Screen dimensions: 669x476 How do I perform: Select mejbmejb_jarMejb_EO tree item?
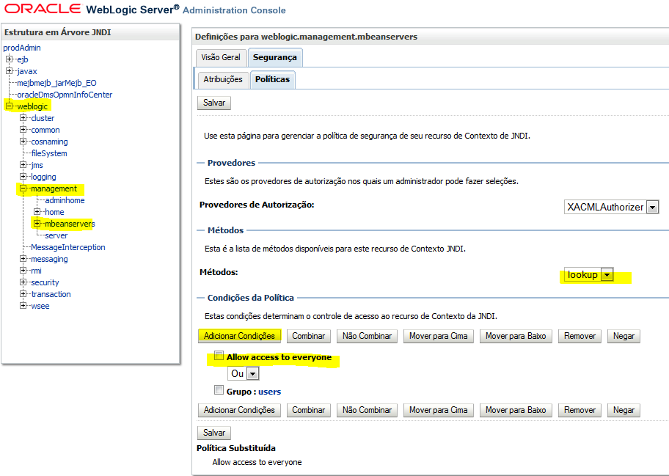tap(56, 83)
